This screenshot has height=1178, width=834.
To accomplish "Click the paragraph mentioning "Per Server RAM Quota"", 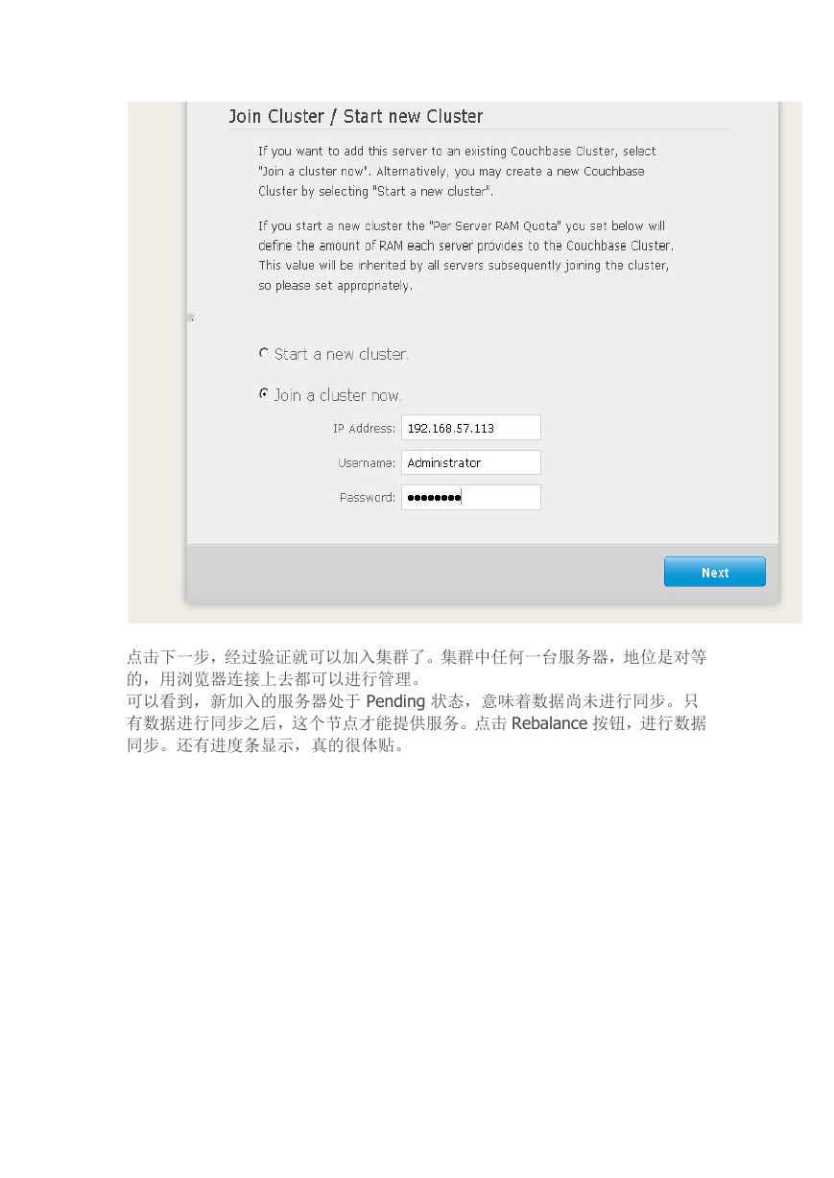I will point(464,256).
